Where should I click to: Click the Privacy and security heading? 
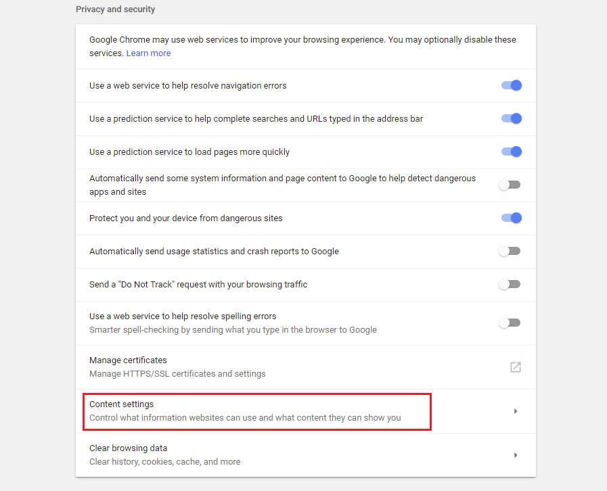pos(115,9)
